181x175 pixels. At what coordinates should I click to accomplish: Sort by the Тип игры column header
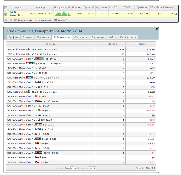[x=51, y=44]
